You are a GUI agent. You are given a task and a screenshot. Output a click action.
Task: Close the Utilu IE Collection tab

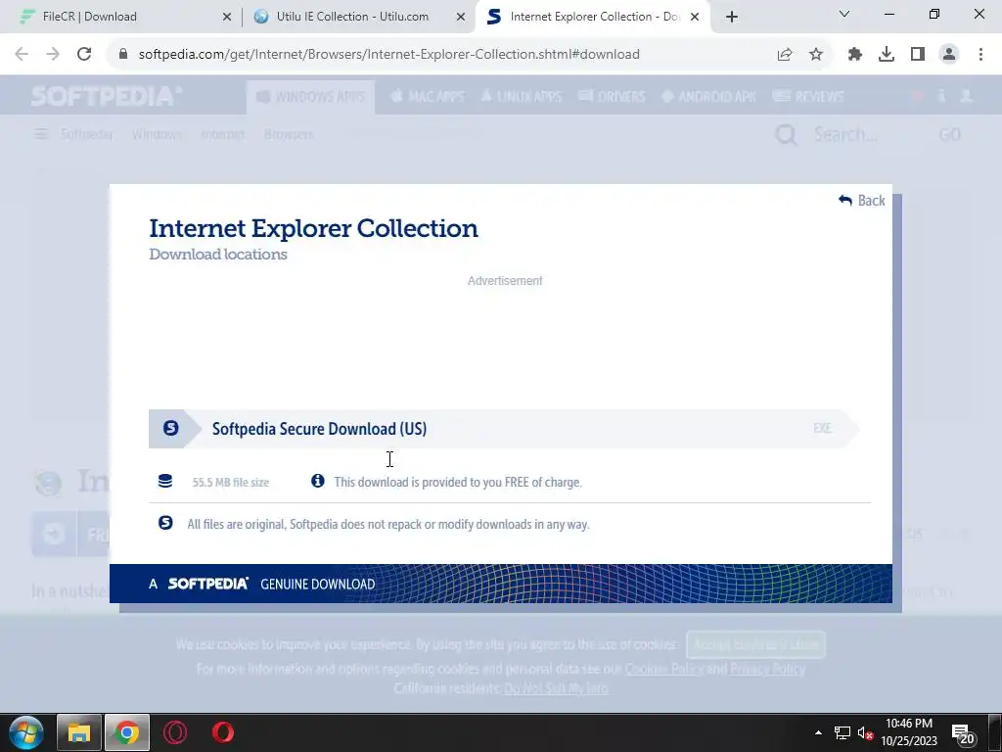point(461,17)
